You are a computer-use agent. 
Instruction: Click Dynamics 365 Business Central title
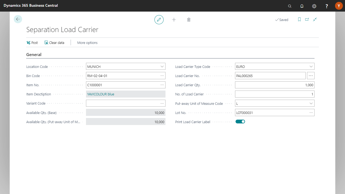(x=31, y=5)
